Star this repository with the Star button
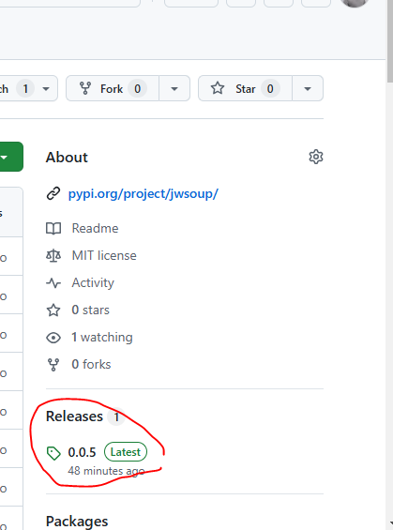 tap(245, 88)
